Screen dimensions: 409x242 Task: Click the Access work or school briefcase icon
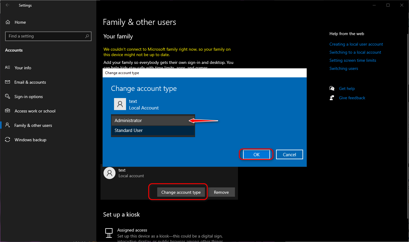8,111
